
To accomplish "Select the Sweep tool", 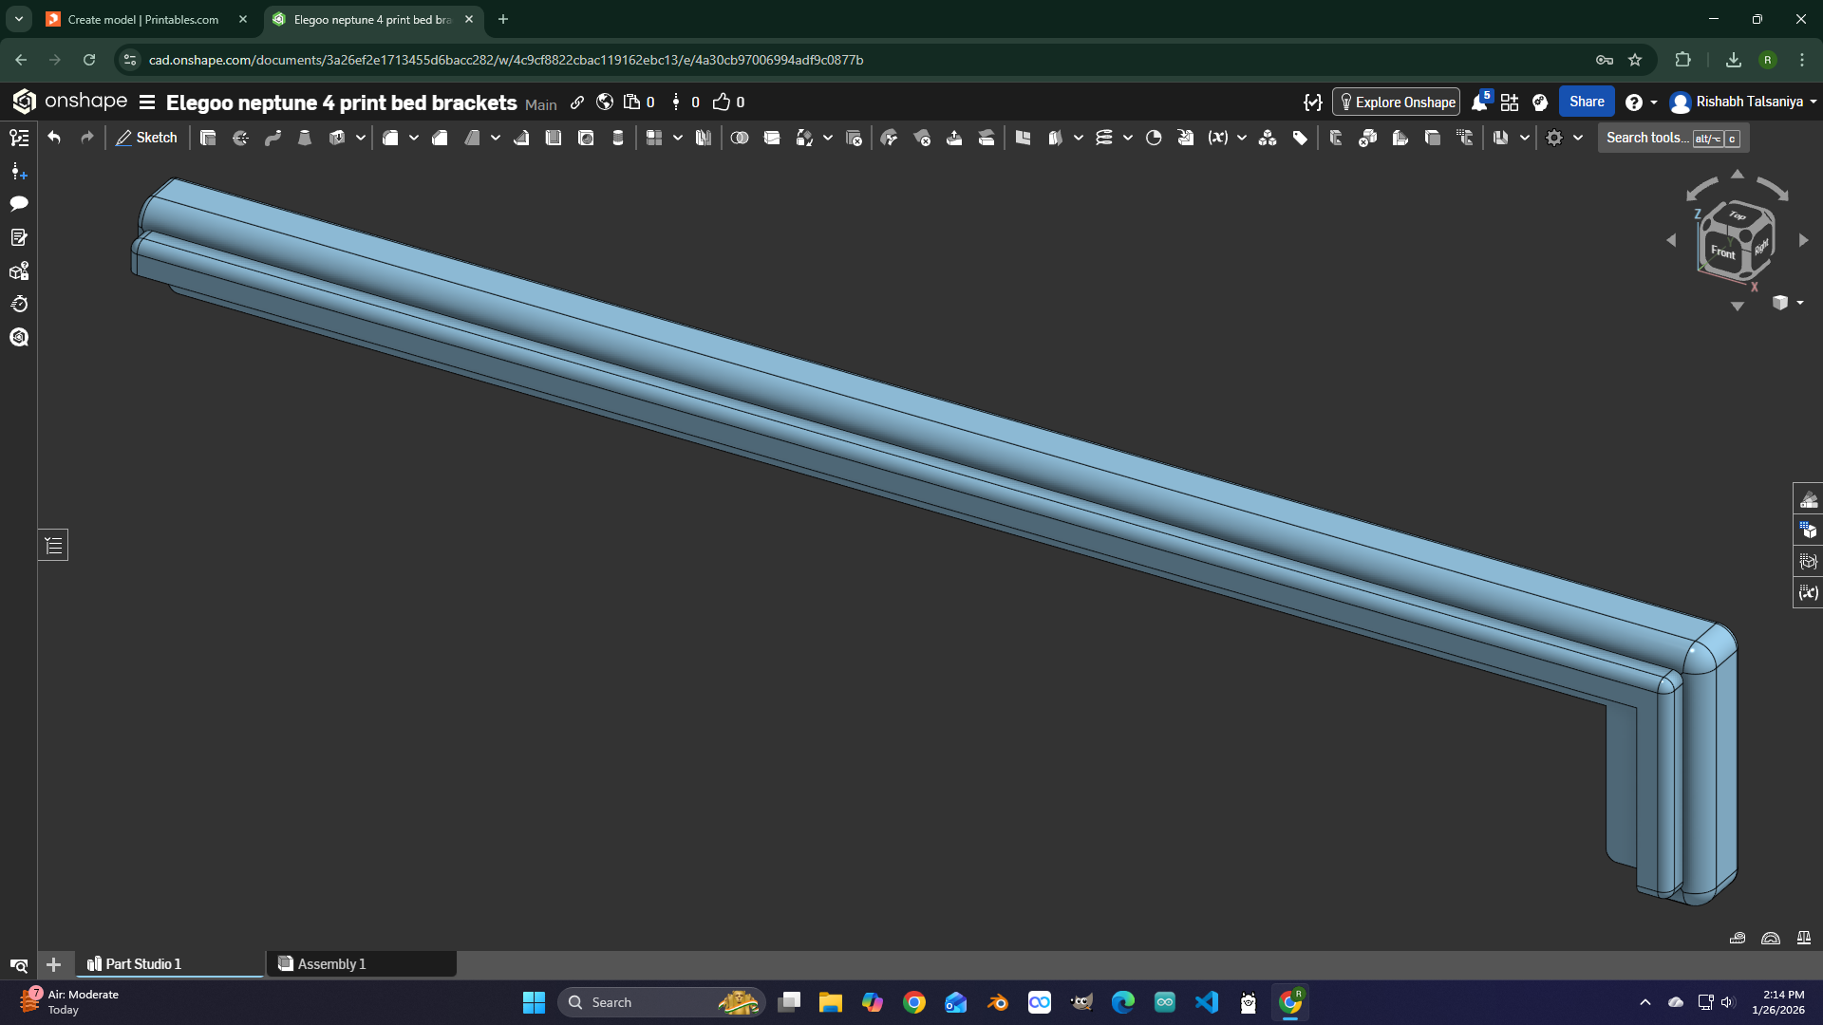I will 273,138.
